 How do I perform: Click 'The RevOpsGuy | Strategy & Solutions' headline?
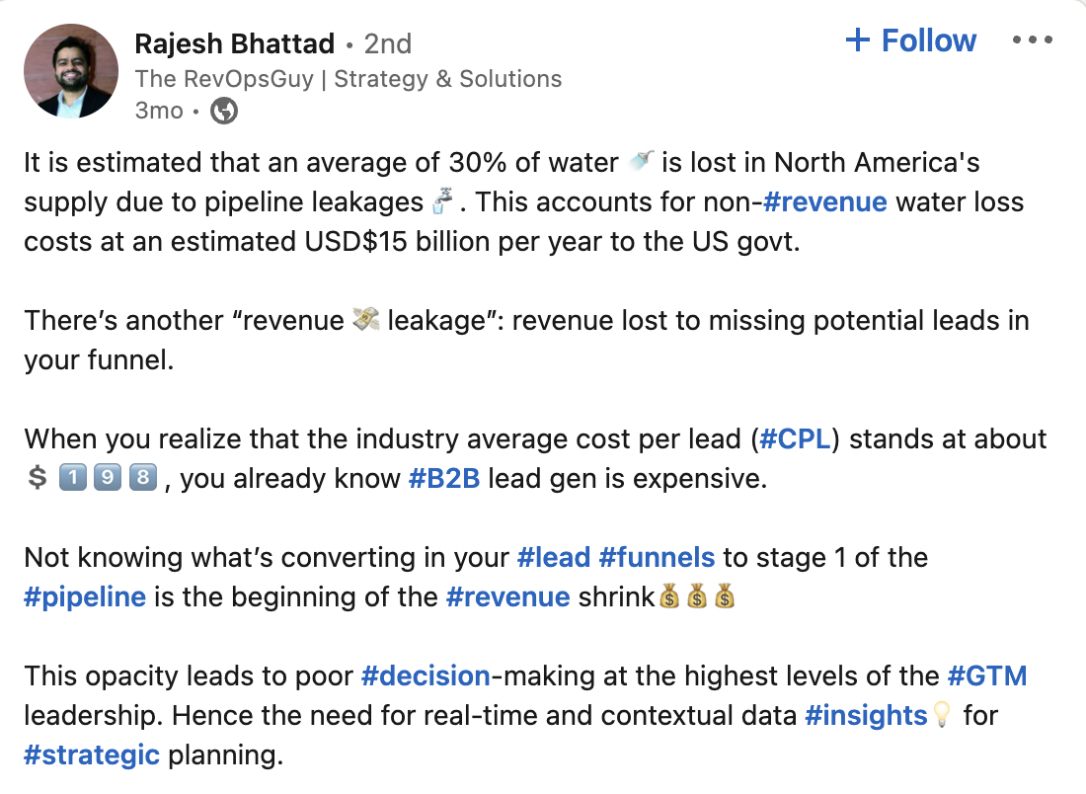click(349, 79)
